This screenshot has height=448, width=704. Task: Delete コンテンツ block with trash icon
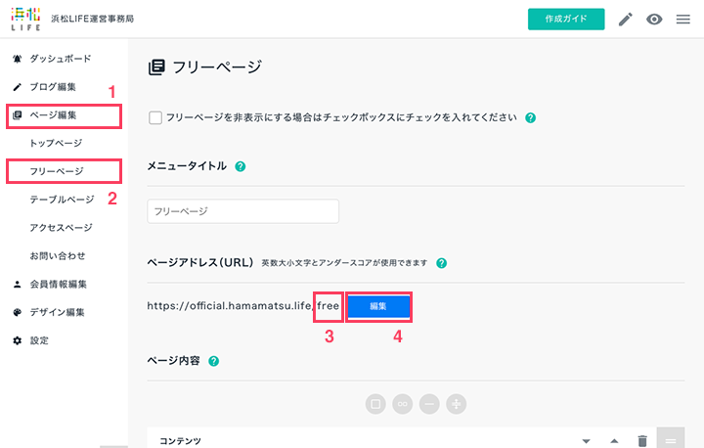642,441
